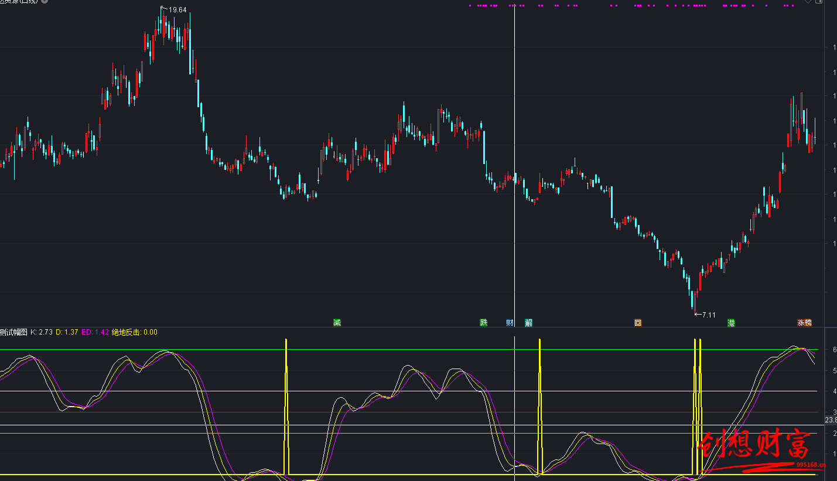Click the D: 1.37 indicator value
This screenshot has height=481, width=837.
point(67,332)
